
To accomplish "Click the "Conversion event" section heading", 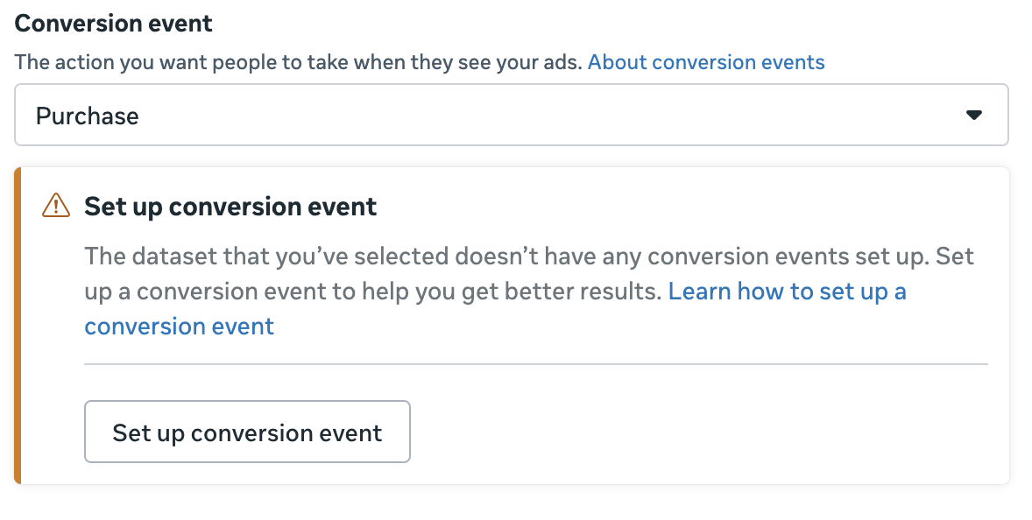I will (x=114, y=24).
